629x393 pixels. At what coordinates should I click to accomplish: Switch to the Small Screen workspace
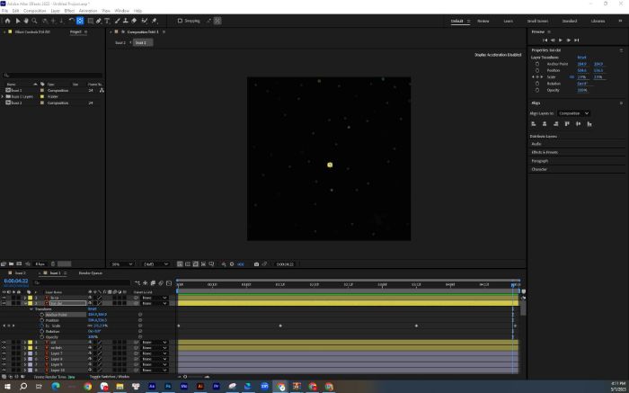[537, 21]
